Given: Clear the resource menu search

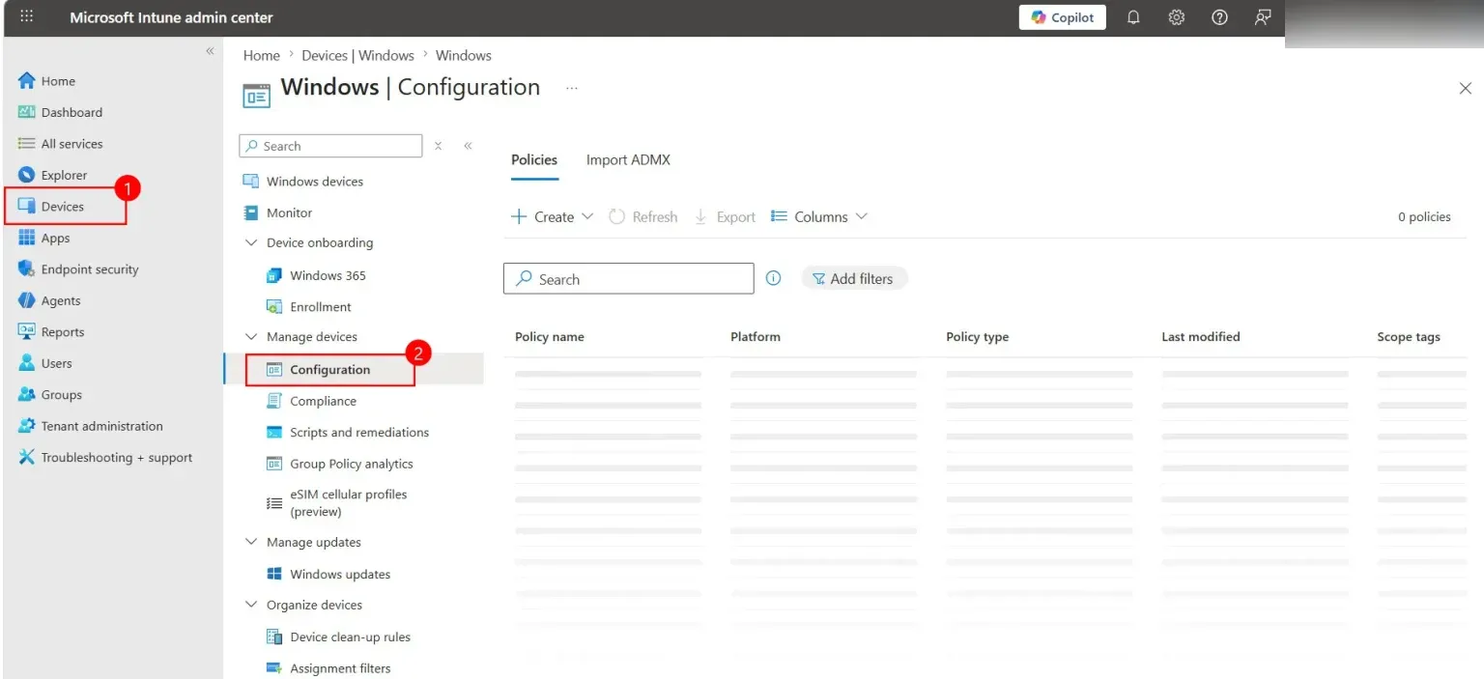Looking at the screenshot, I should [x=438, y=146].
